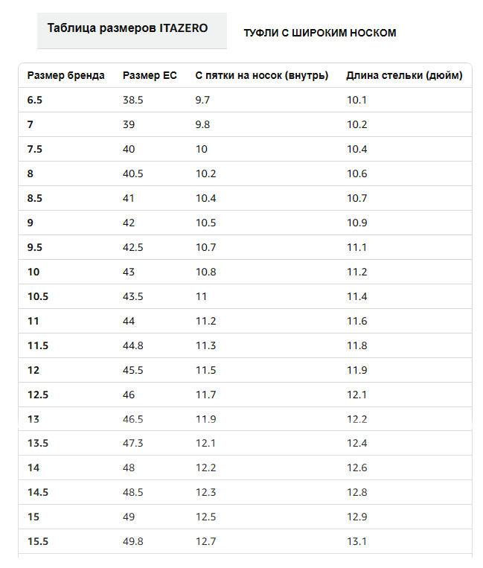This screenshot has height=568, width=483.
Task: Select brand size 10.5 row label
Action: tap(38, 297)
